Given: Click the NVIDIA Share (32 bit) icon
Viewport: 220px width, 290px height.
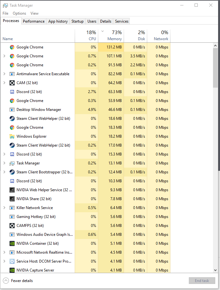Looking at the screenshot, I should pos(12,199).
